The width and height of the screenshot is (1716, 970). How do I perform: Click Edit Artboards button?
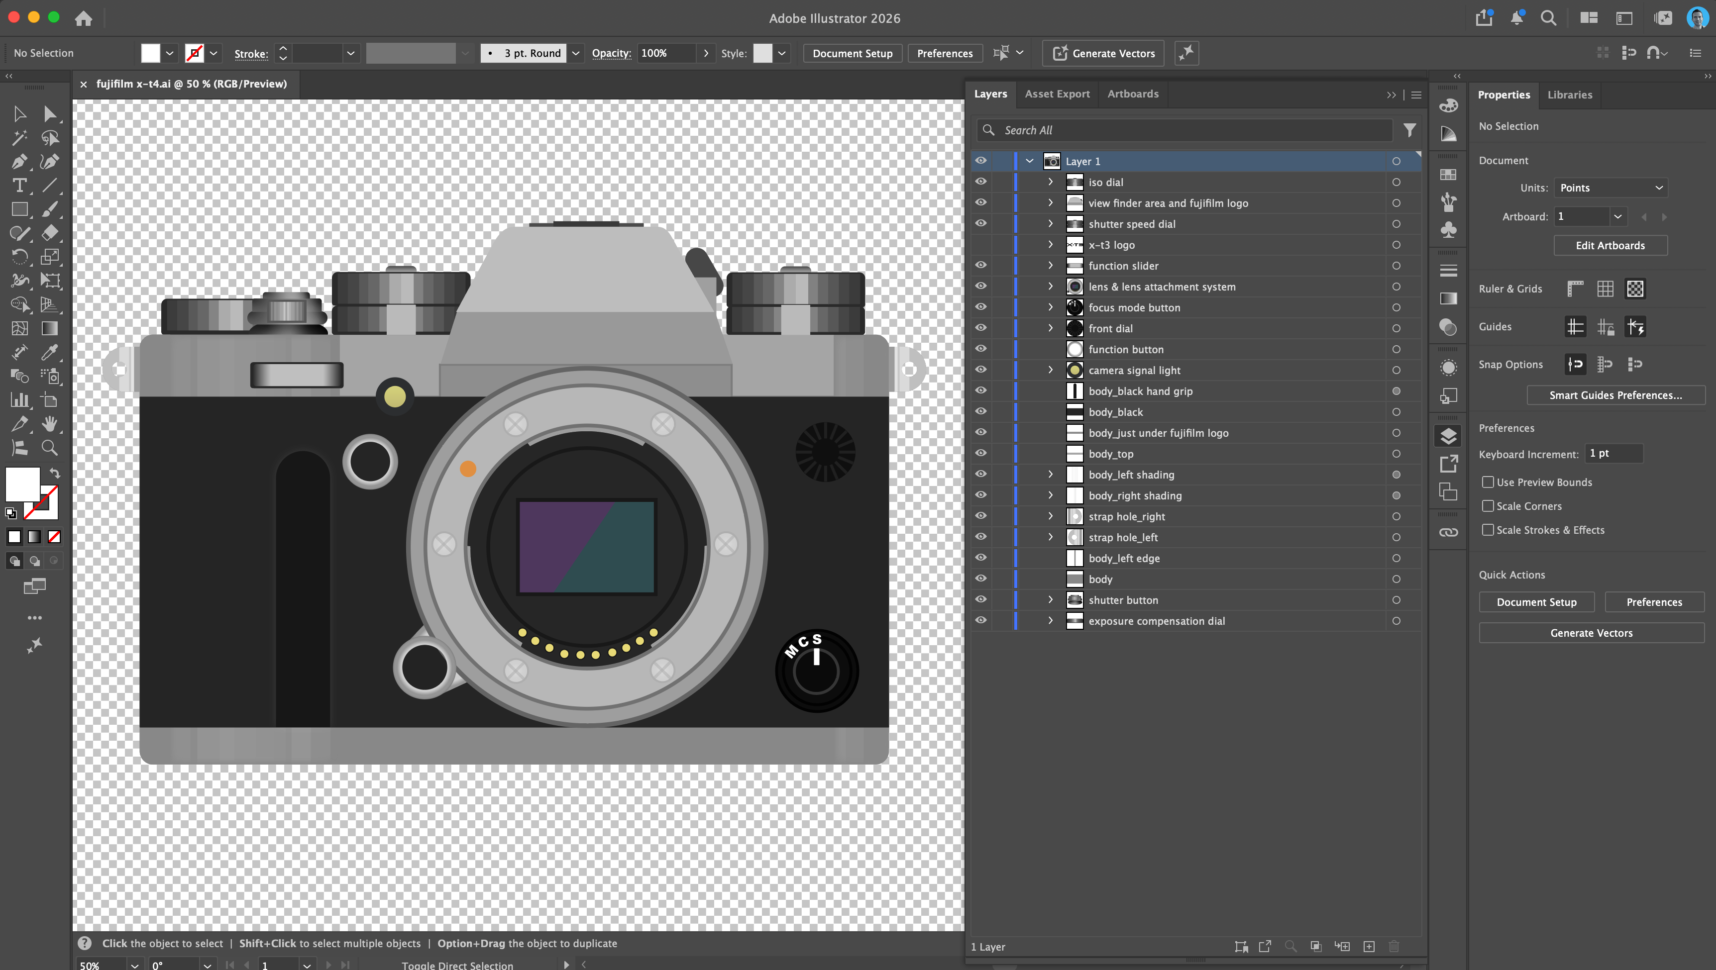(1610, 245)
